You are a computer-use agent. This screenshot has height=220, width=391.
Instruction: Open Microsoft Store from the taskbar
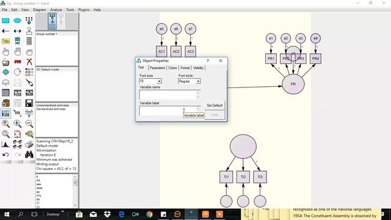[79, 215]
